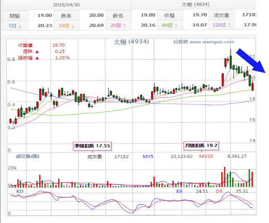The height and width of the screenshot is (223, 269).
Task: Click the MV20 value 8,361.27
Action: pyautogui.click(x=237, y=156)
